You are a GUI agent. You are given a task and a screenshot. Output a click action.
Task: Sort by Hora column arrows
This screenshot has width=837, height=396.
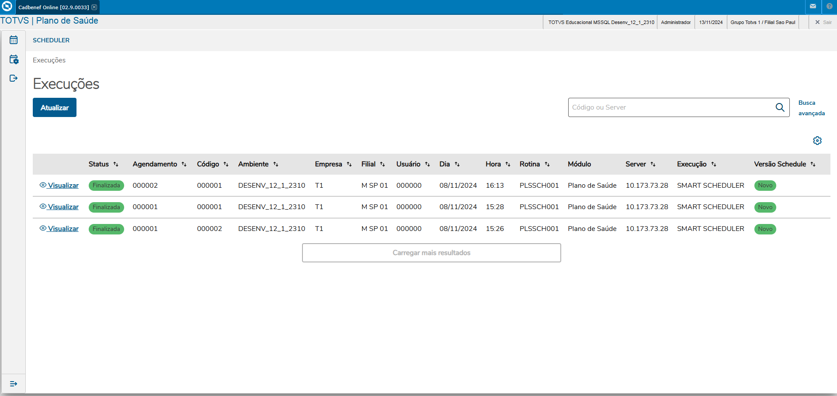[x=508, y=164]
